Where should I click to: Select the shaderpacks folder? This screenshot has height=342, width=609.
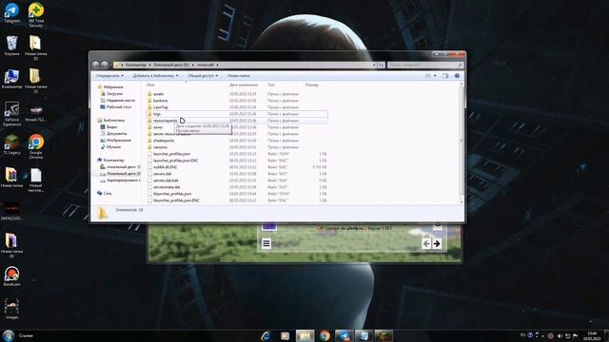click(164, 141)
